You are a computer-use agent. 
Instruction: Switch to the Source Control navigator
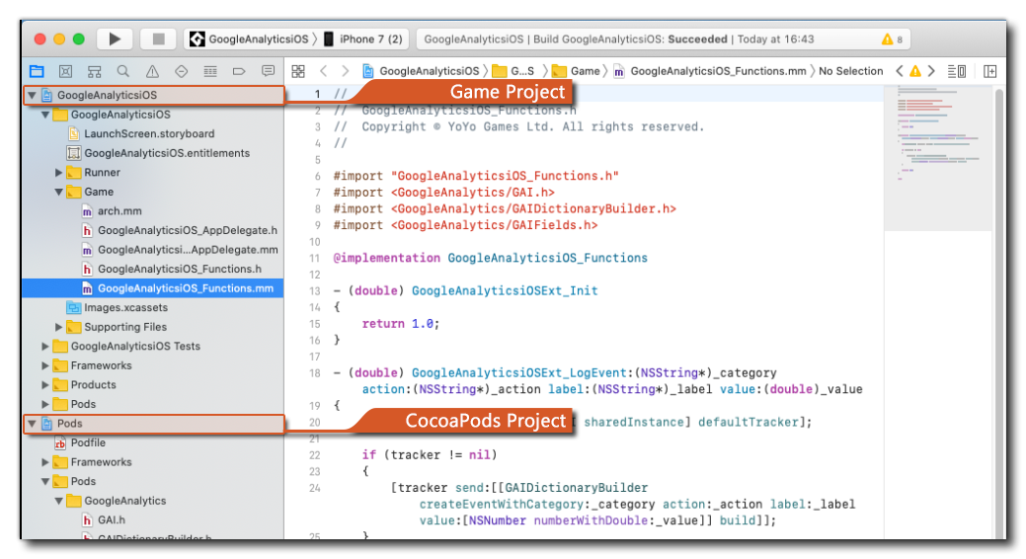[x=65, y=71]
